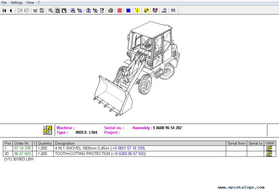Open the ? help menu
The height and width of the screenshot is (192, 279).
click(x=39, y=3)
